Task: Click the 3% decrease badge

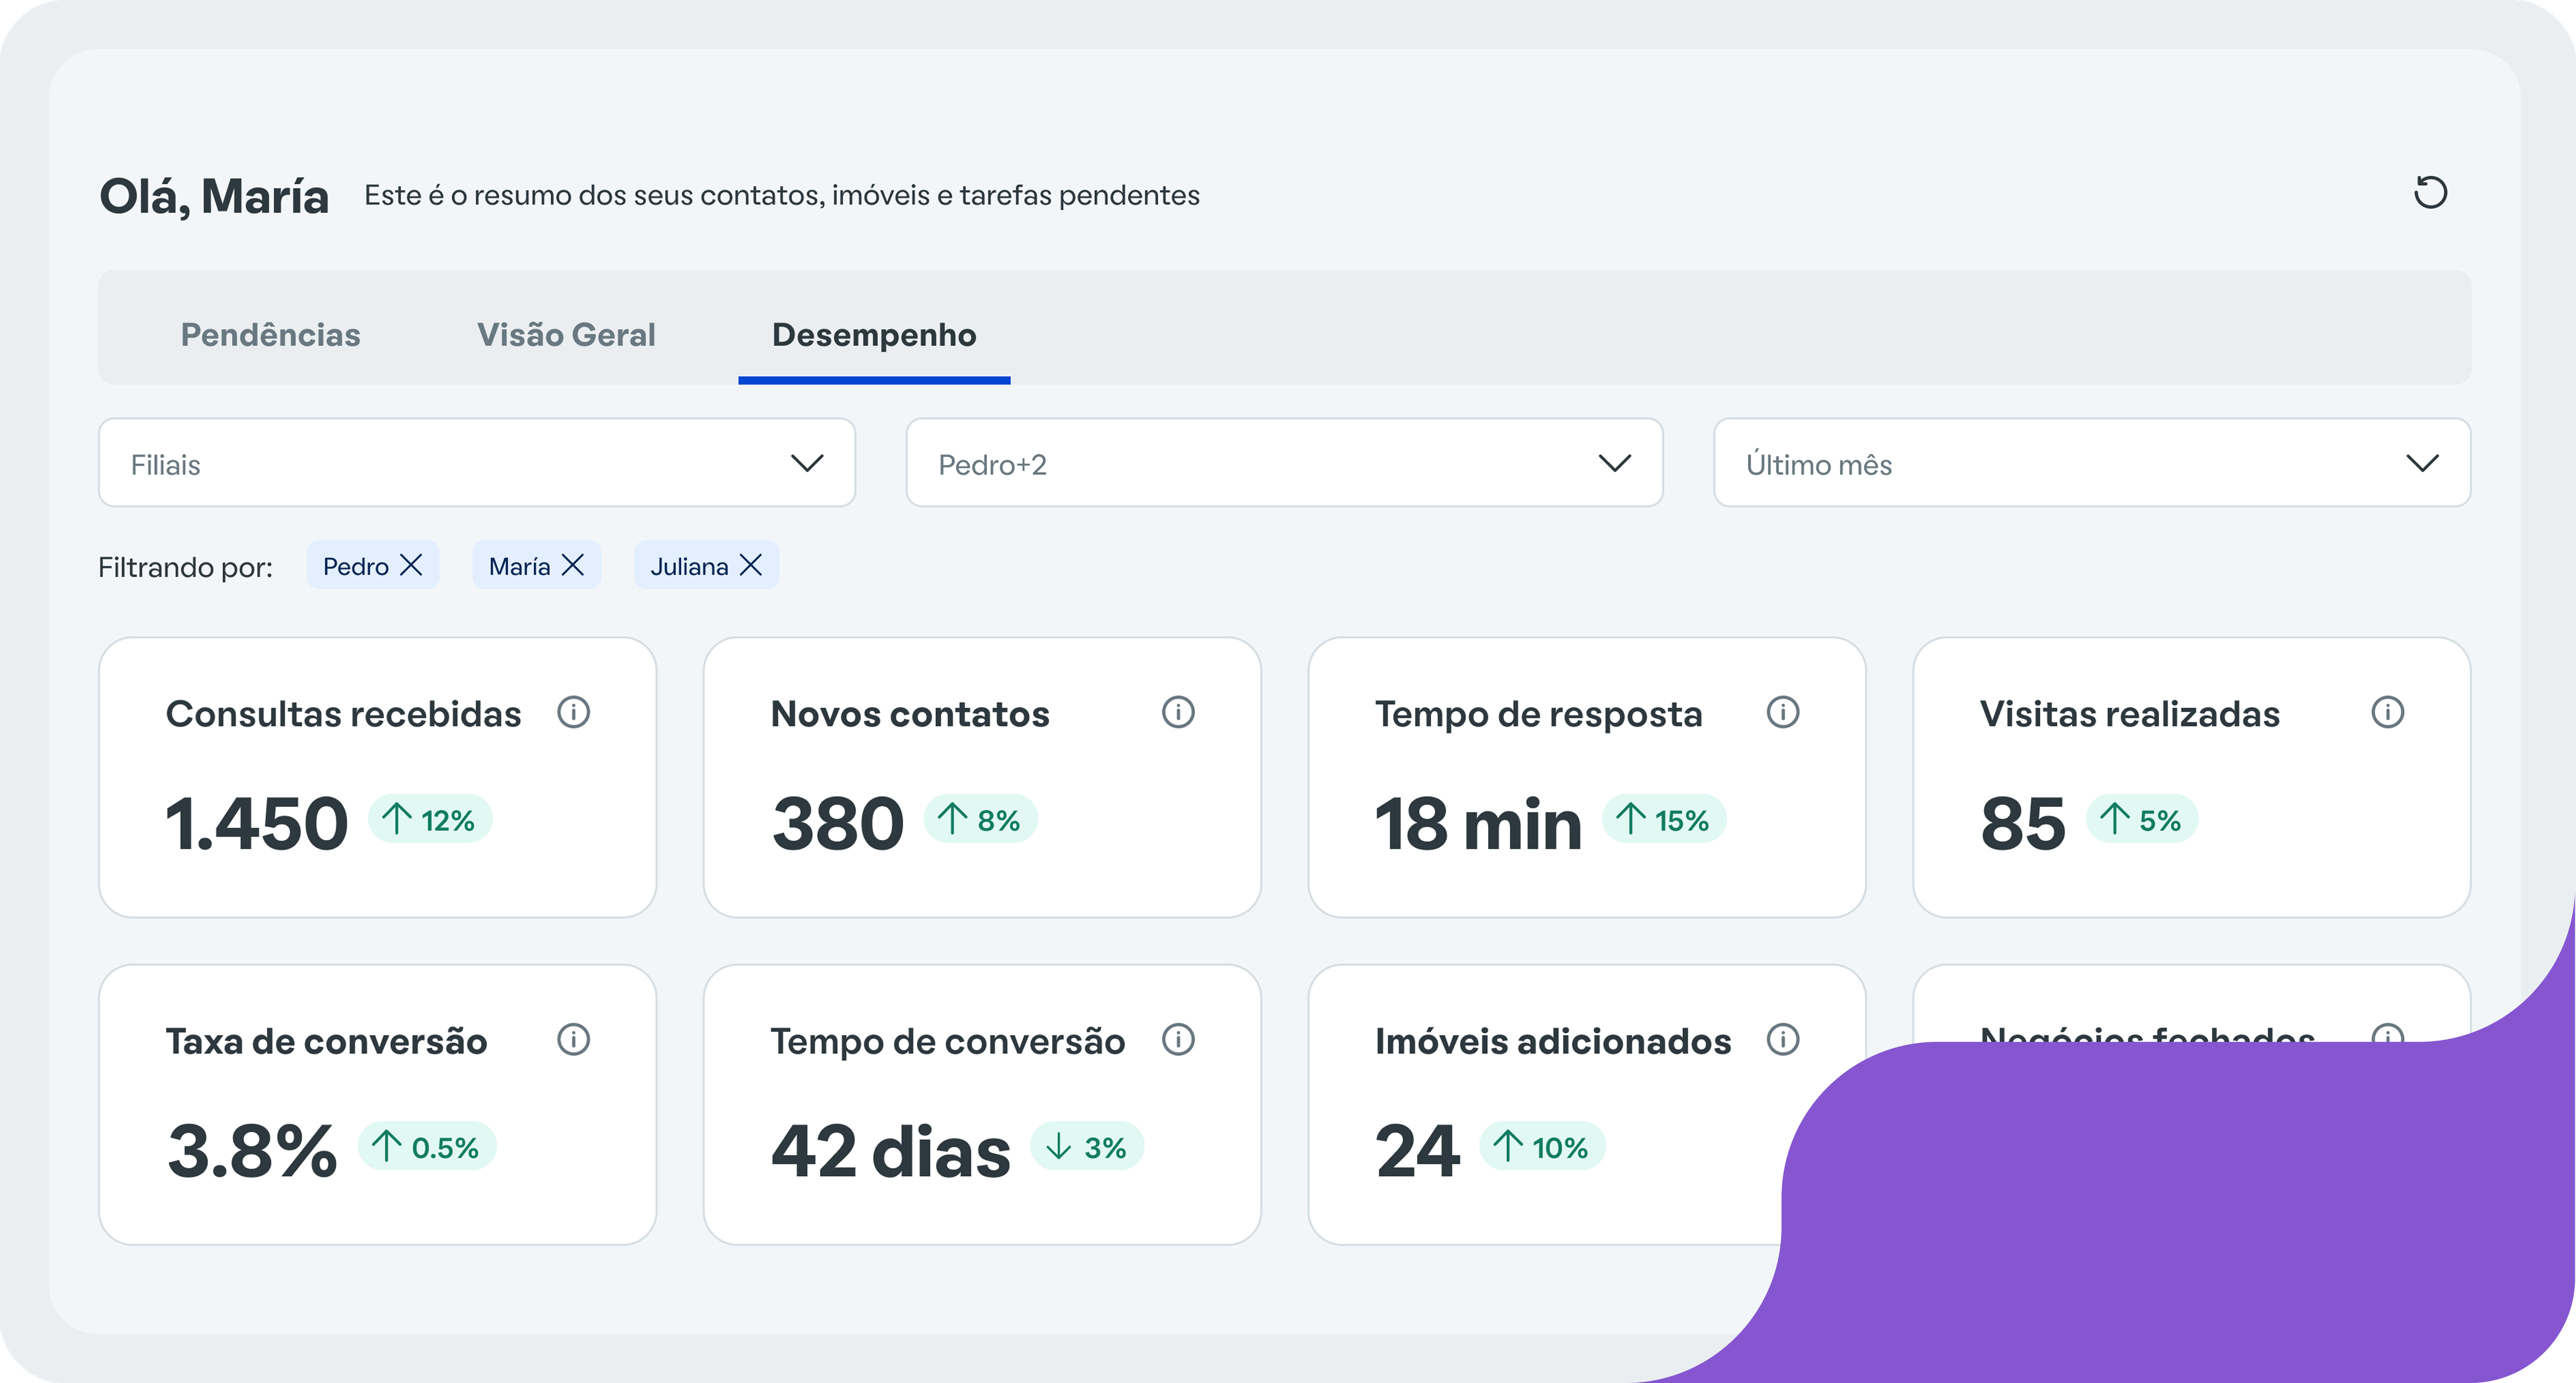Action: tap(1087, 1146)
